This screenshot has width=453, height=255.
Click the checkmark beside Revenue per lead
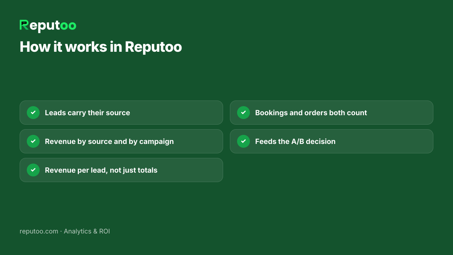33,170
